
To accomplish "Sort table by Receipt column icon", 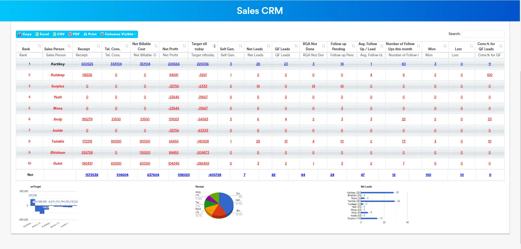I will 98,46.
